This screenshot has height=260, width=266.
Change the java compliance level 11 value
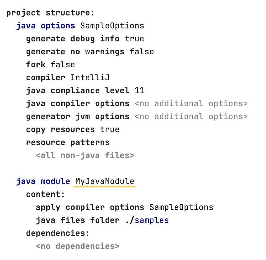(139, 90)
